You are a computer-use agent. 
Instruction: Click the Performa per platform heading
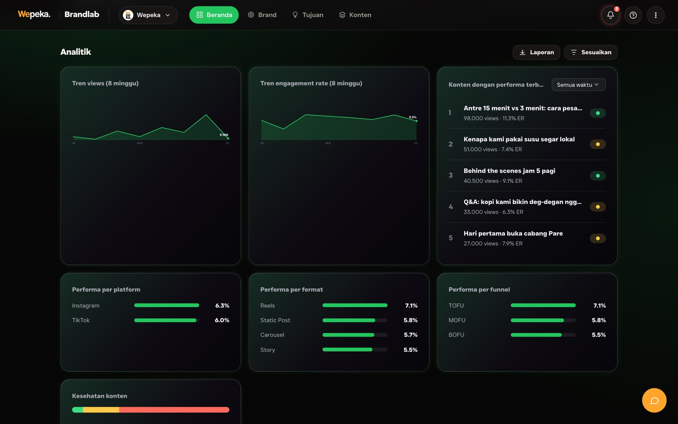pyautogui.click(x=106, y=290)
